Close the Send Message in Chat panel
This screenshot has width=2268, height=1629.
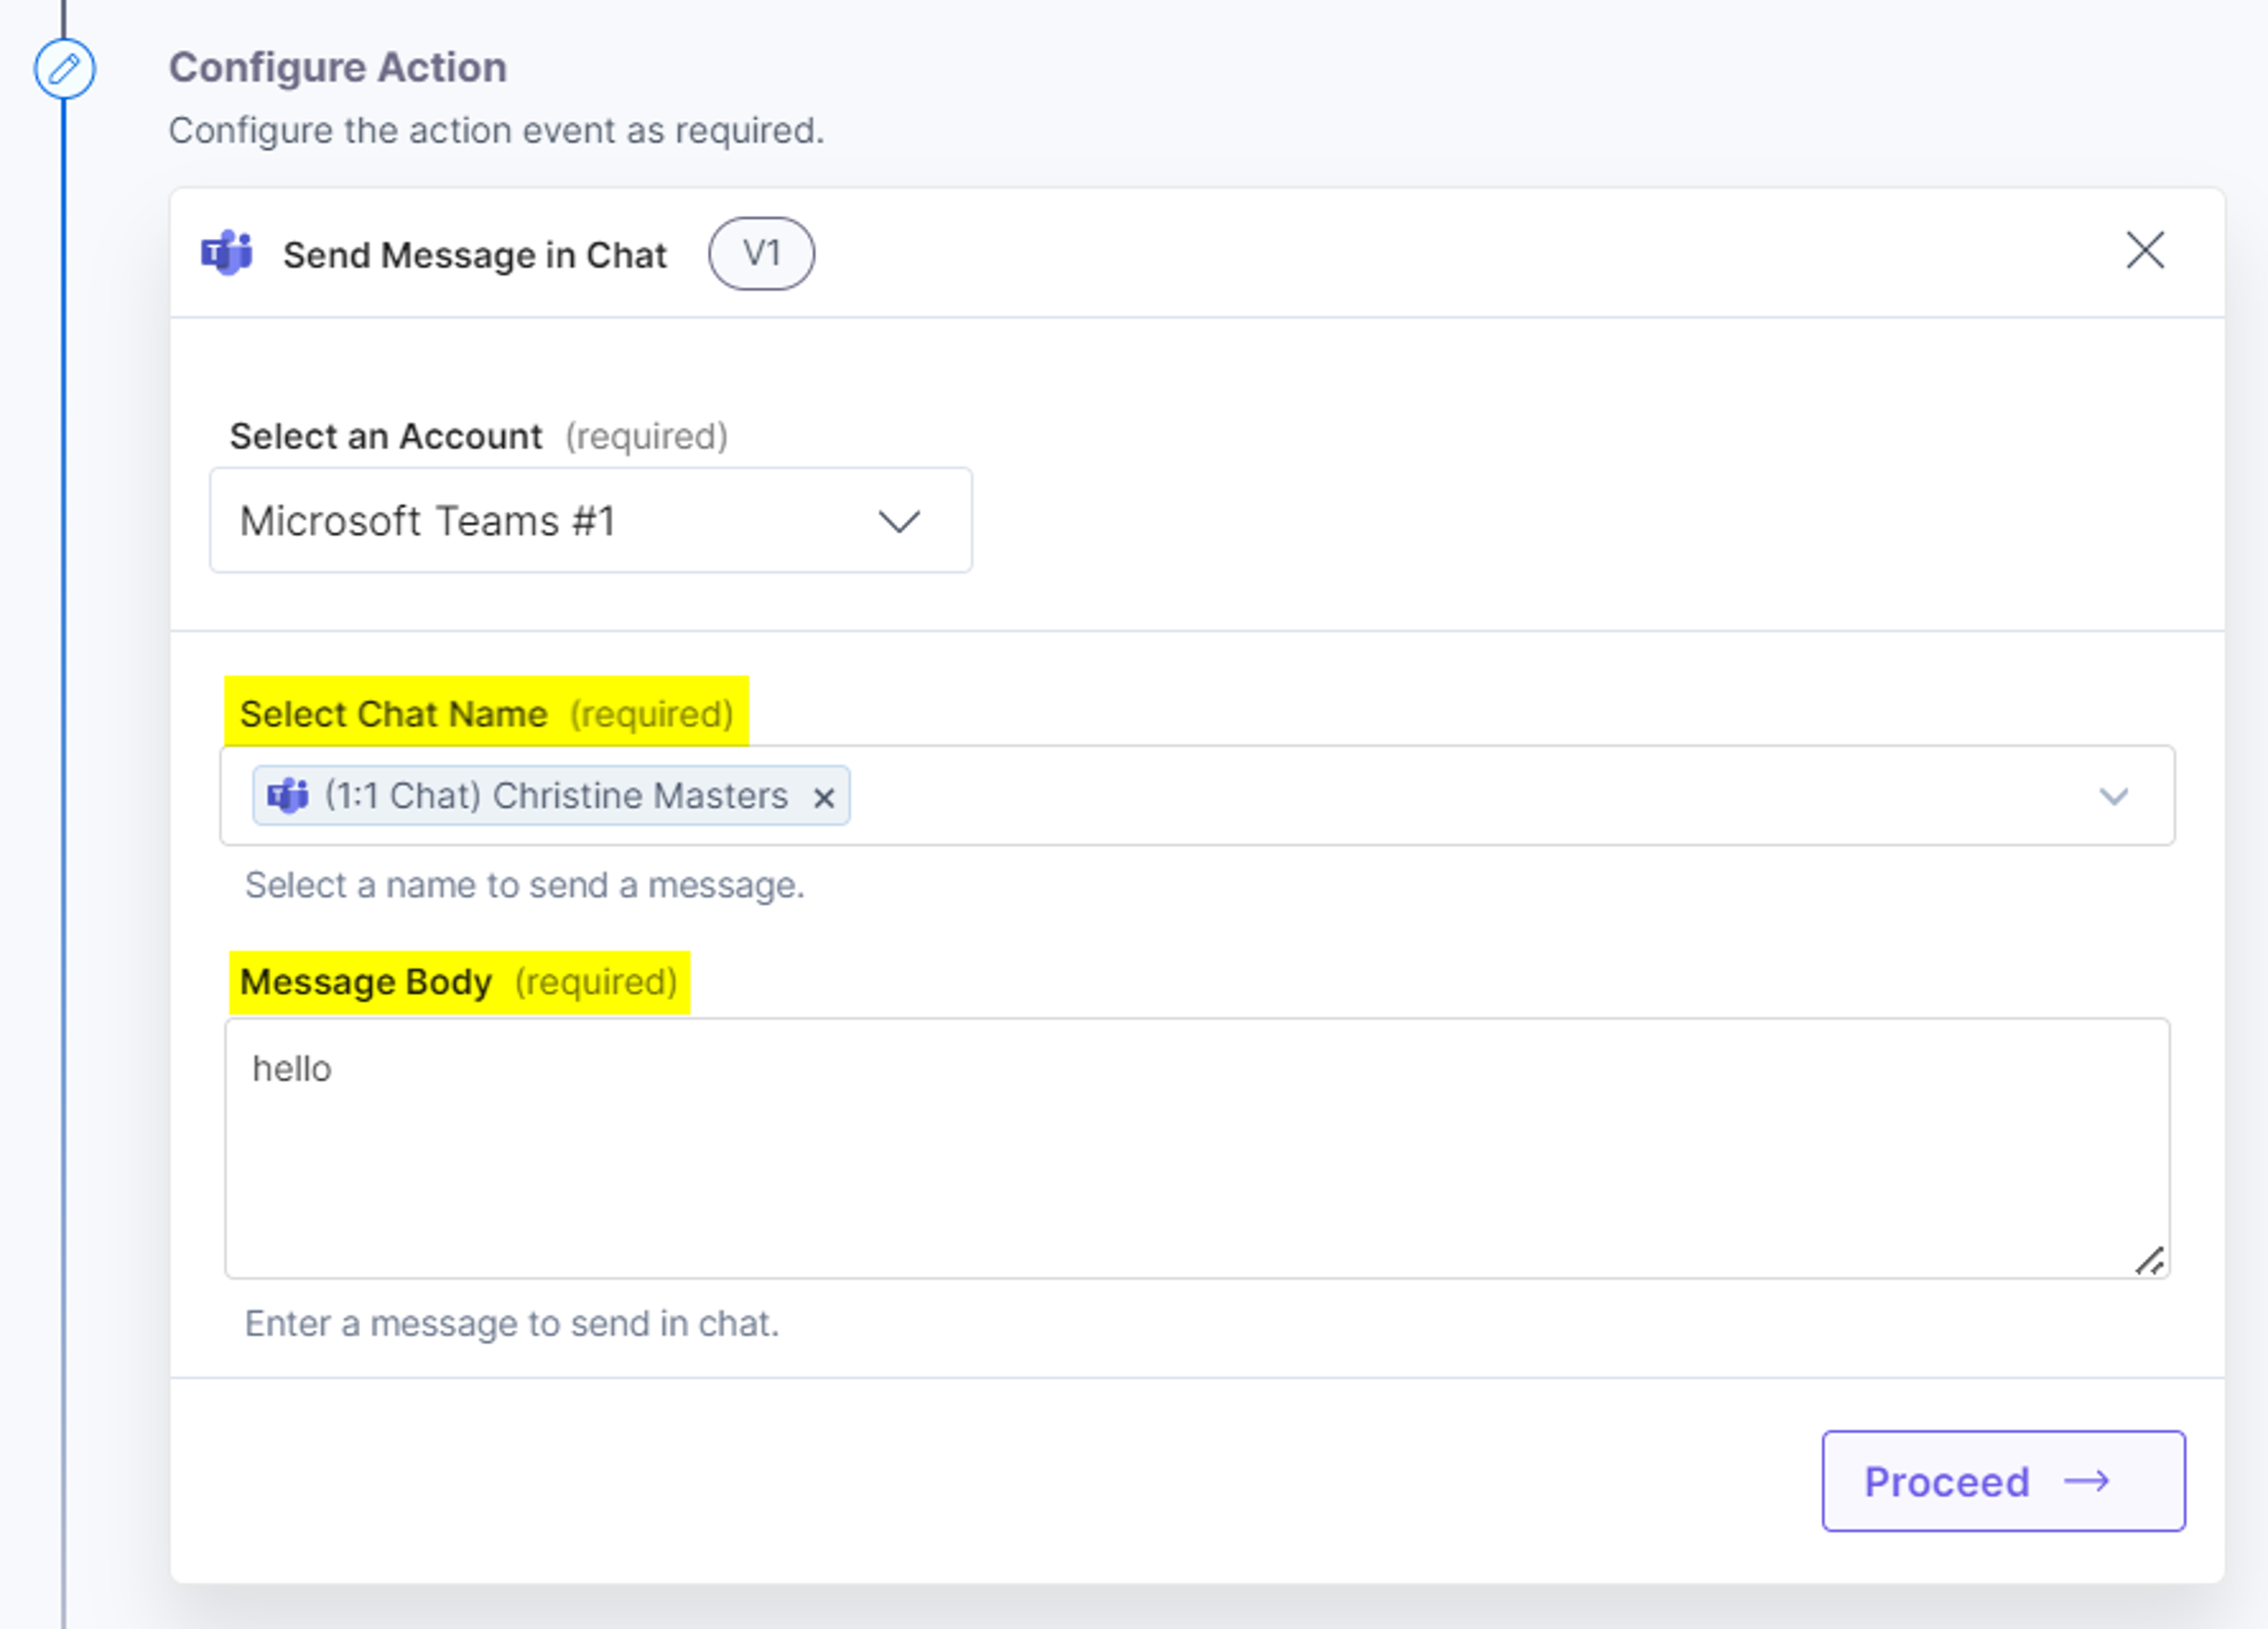pyautogui.click(x=2145, y=251)
